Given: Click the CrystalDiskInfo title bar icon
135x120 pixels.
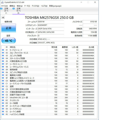Looking at the screenshot, I should point(2,2).
